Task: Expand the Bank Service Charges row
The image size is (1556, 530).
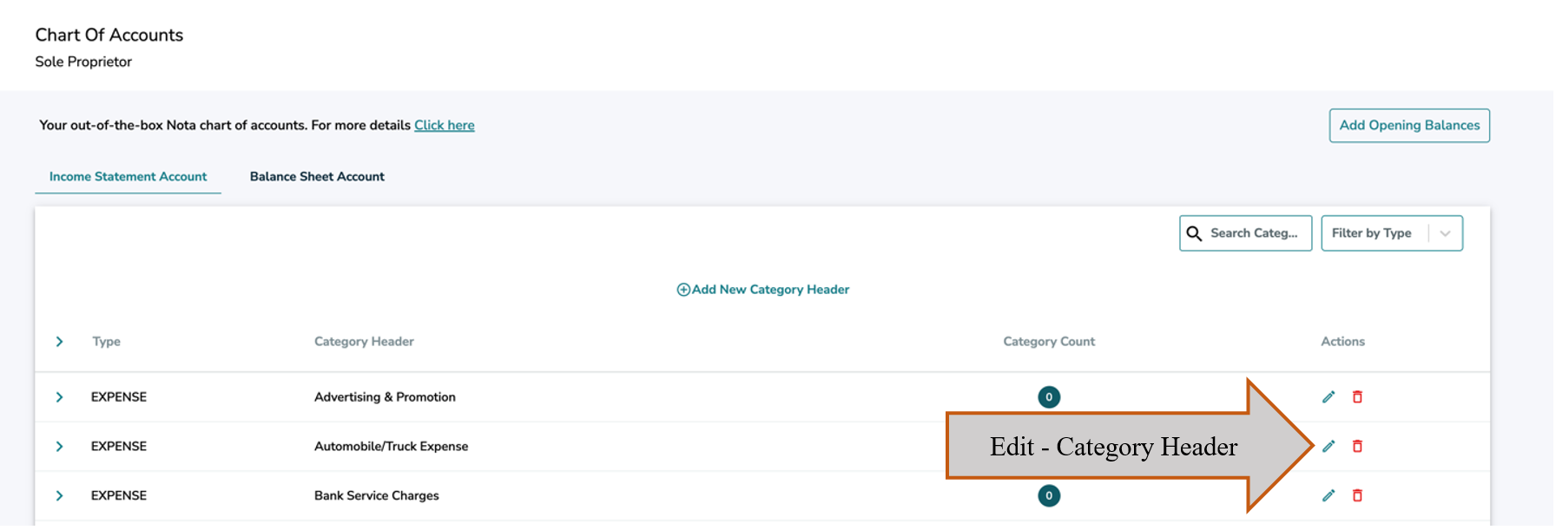Action: point(59,496)
